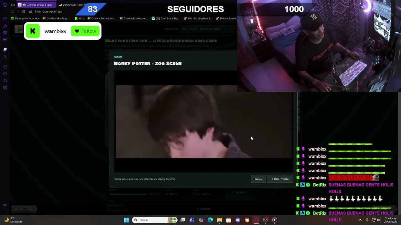Open the player icon in Opera sidebar
401x225 pixels.
point(5,67)
